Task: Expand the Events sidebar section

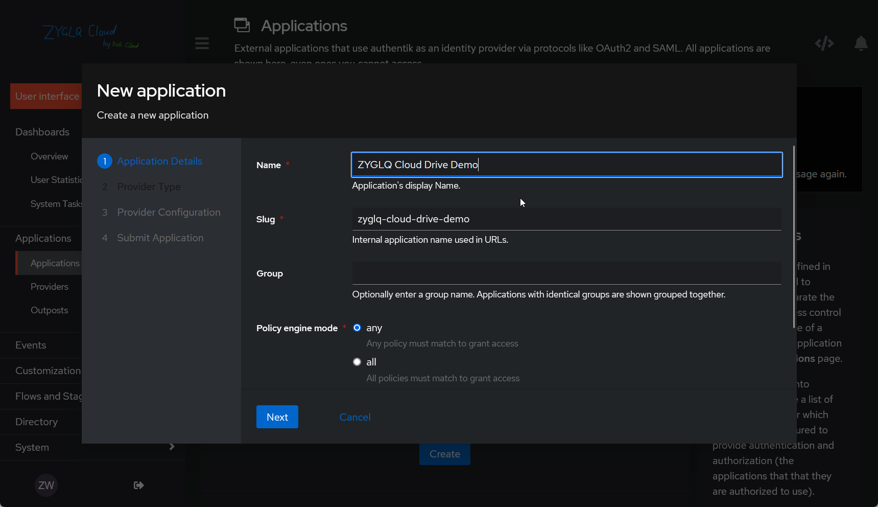Action: click(x=41, y=345)
